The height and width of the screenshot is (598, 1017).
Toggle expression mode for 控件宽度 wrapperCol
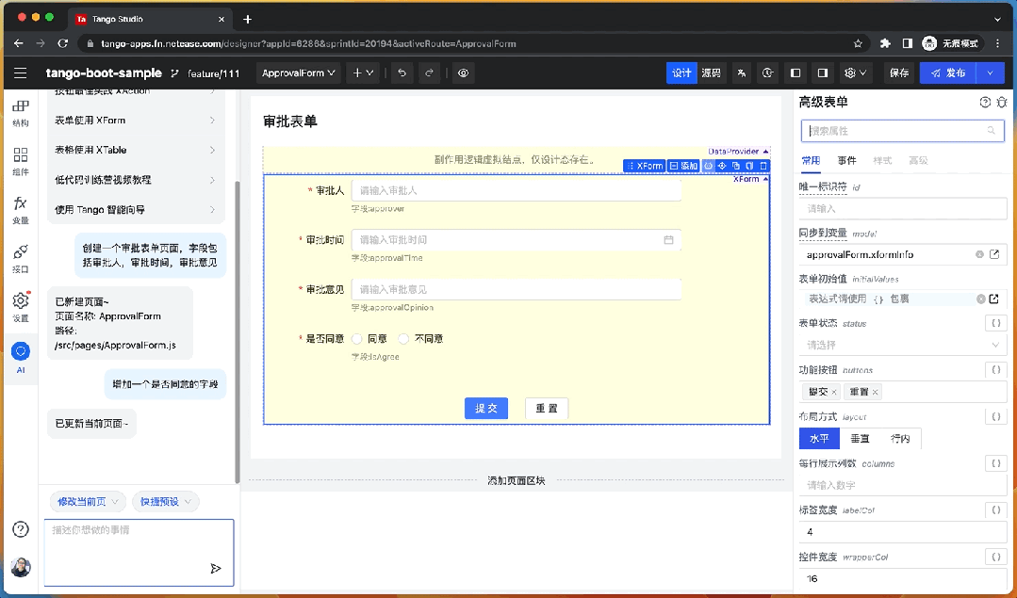tap(995, 557)
